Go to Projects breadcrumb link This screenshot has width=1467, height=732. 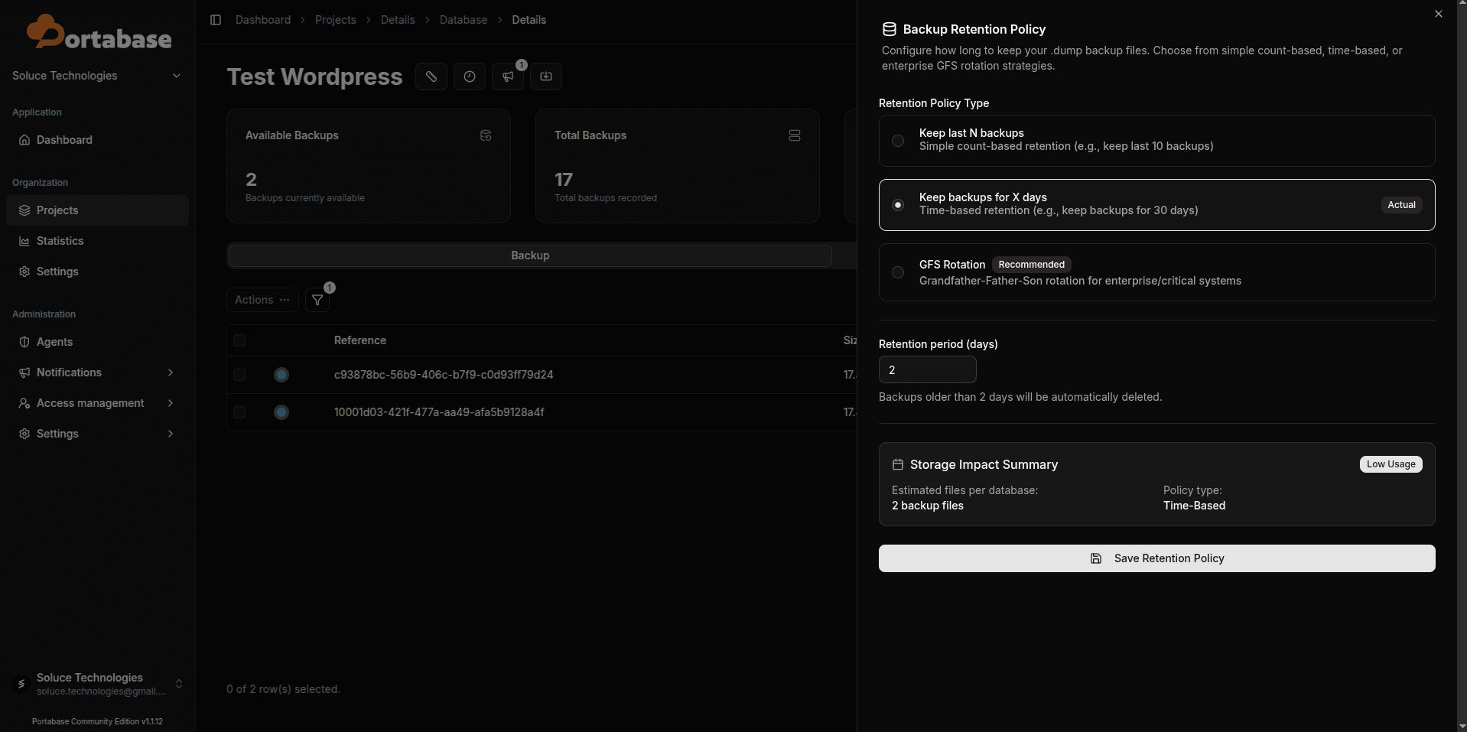[335, 20]
